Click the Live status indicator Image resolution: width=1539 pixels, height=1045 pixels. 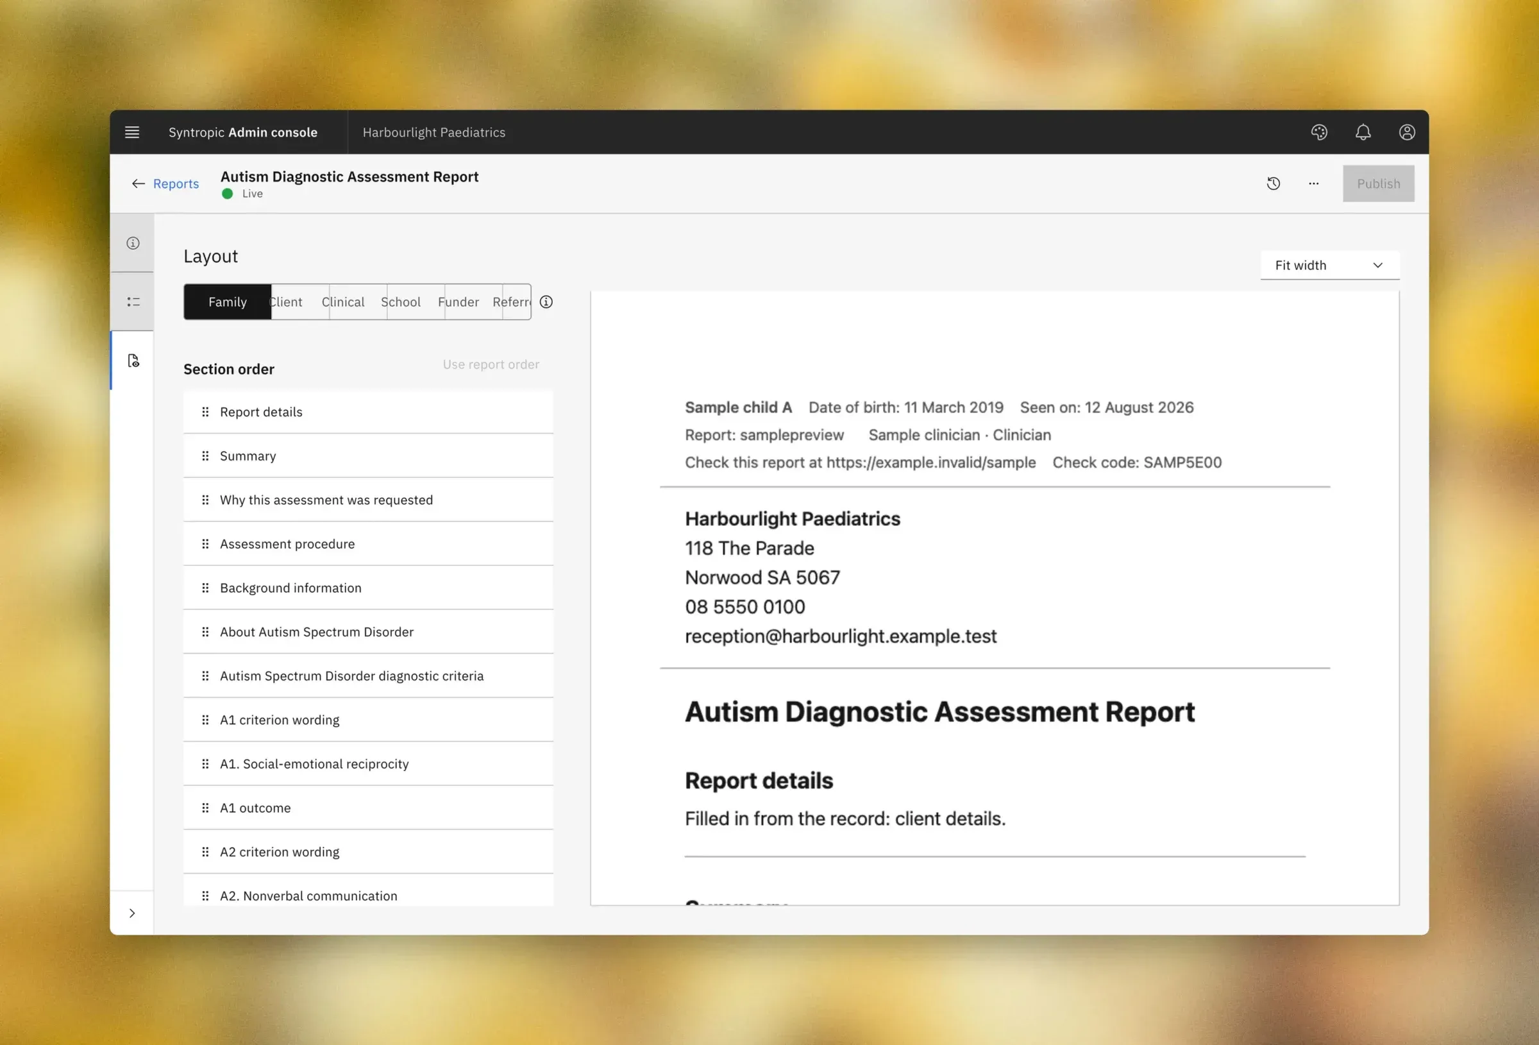(242, 194)
